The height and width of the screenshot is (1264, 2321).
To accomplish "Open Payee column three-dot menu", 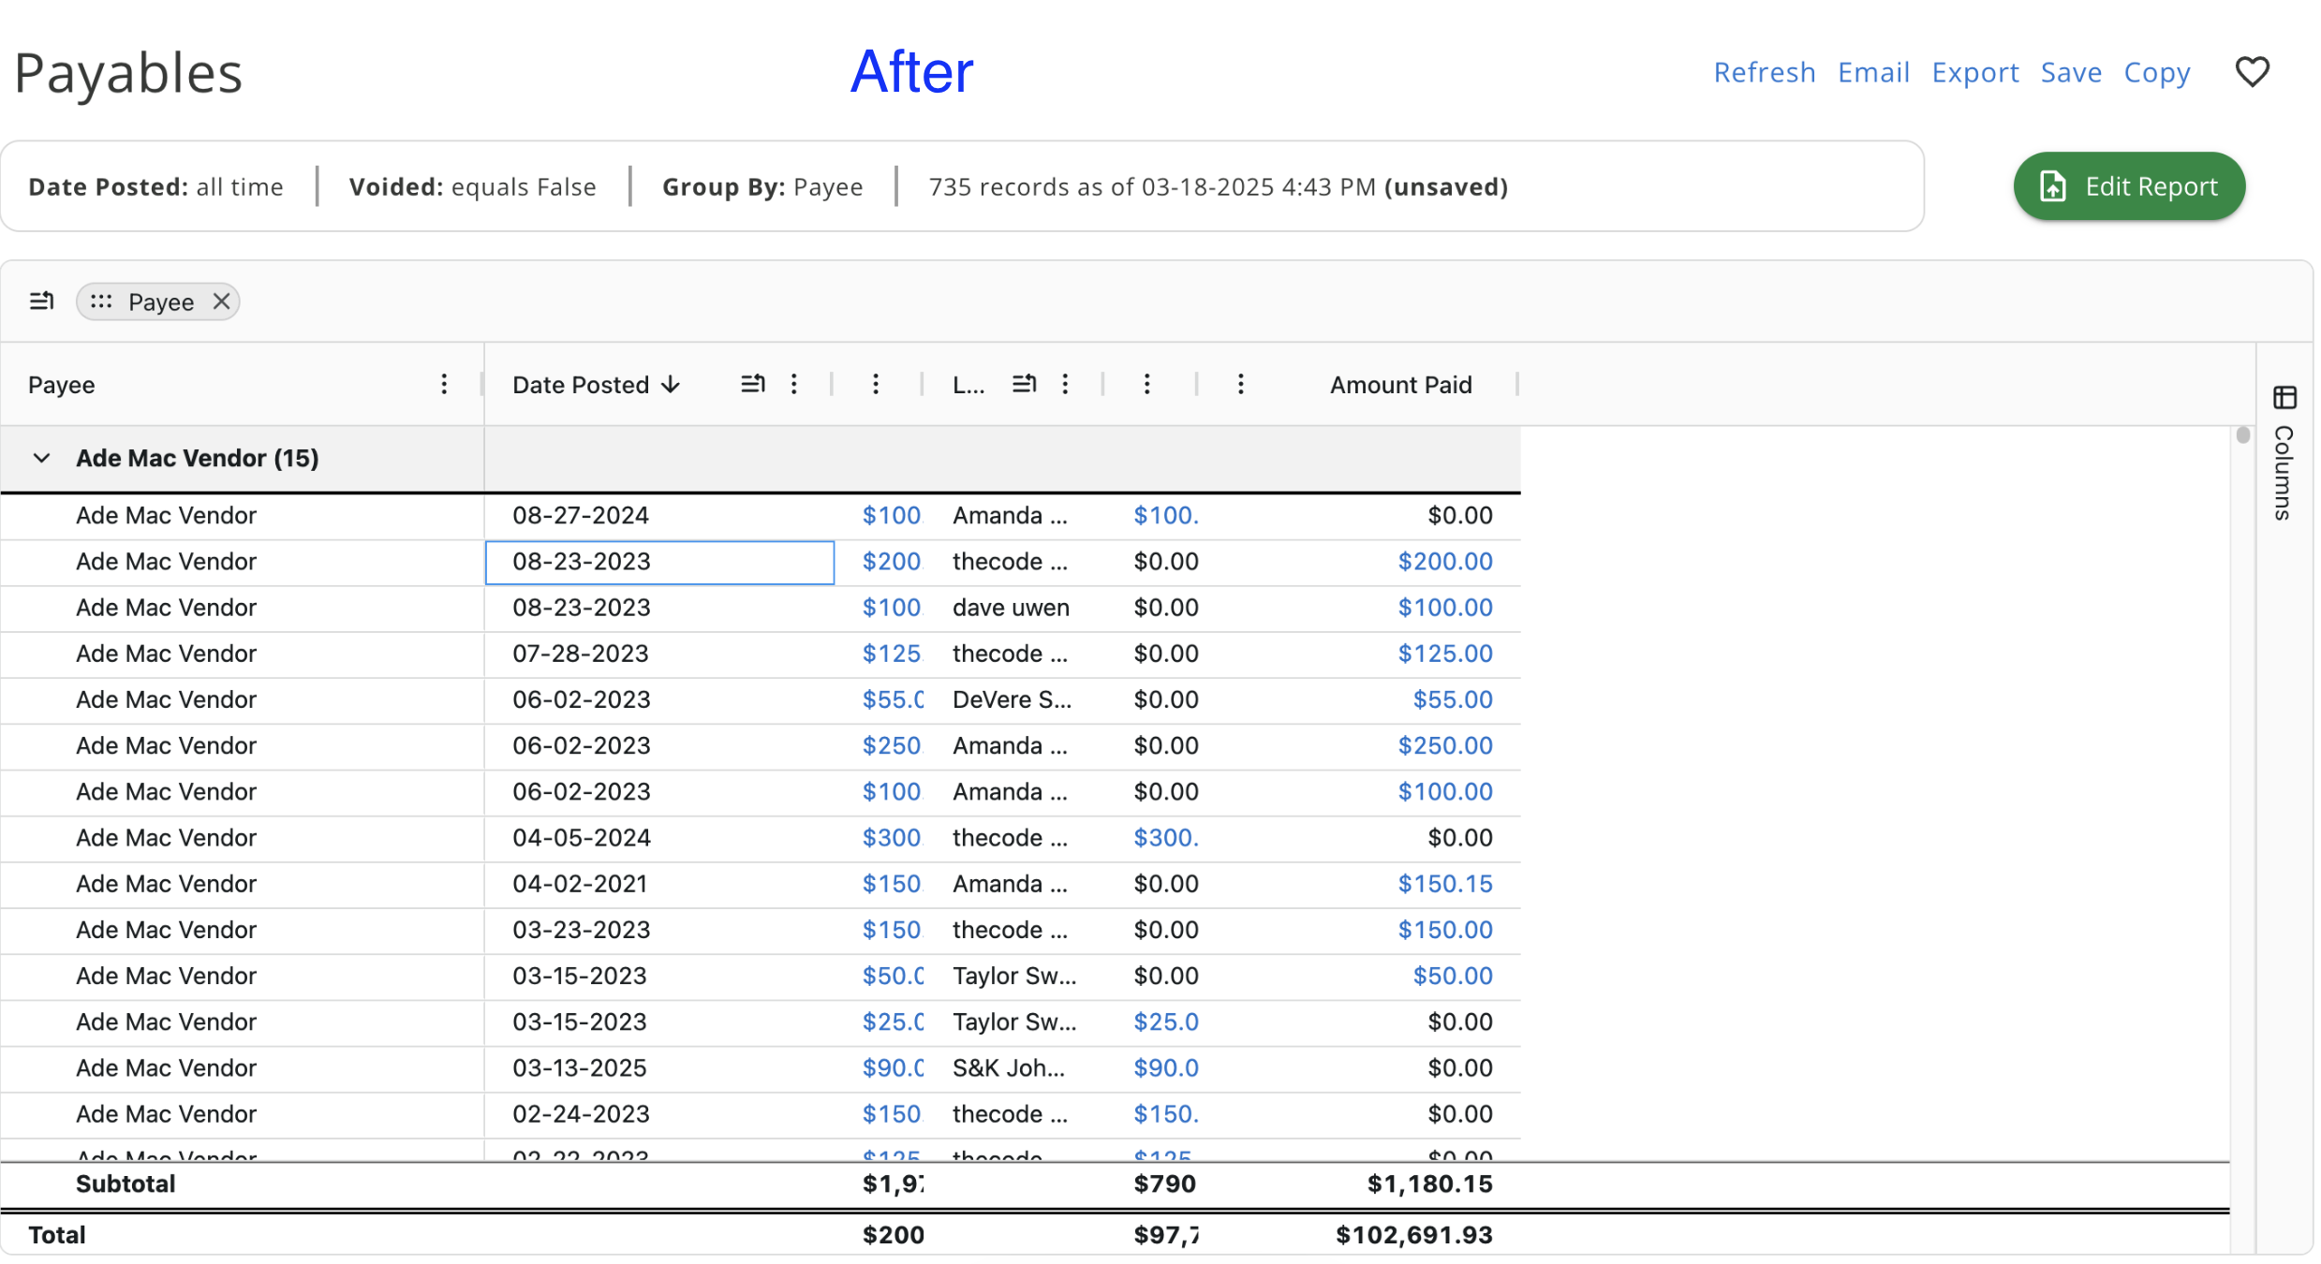I will click(444, 384).
